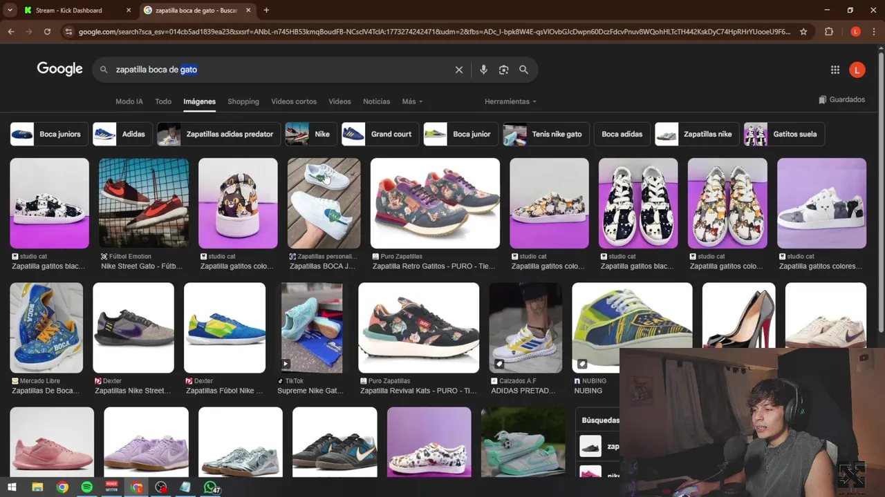
Task: Select the Boca adidas filter chip
Action: pos(622,134)
